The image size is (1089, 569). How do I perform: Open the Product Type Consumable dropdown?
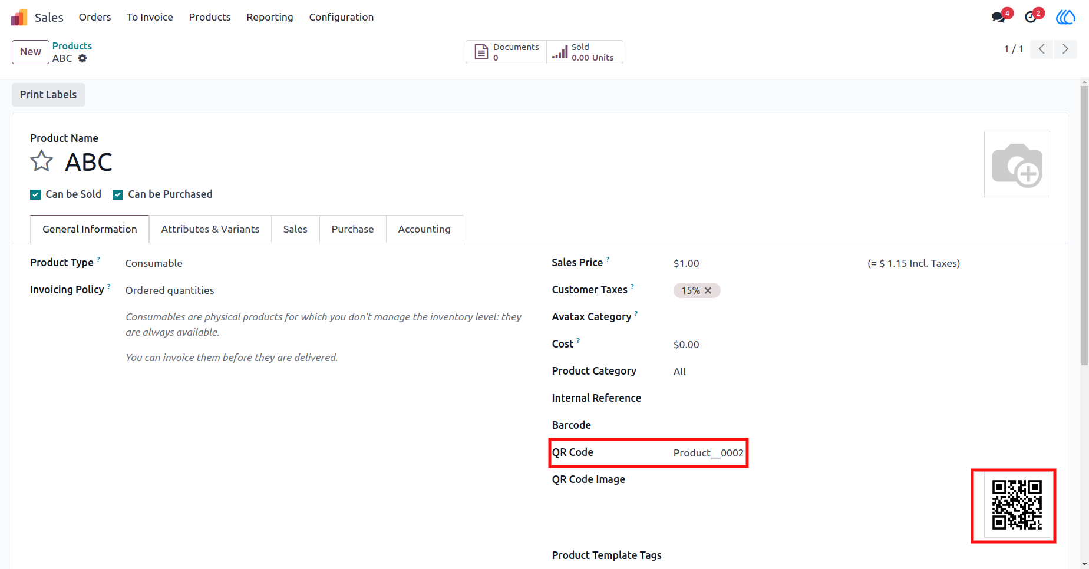pos(324,263)
